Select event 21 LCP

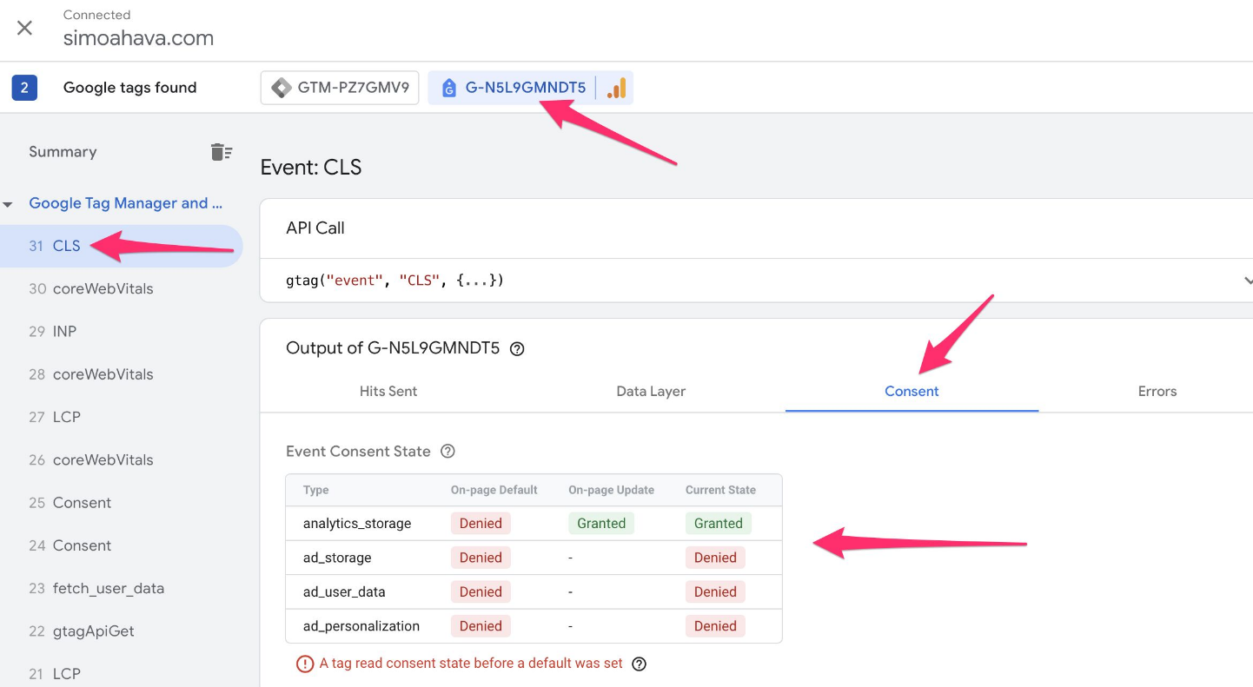pyautogui.click(x=121, y=673)
